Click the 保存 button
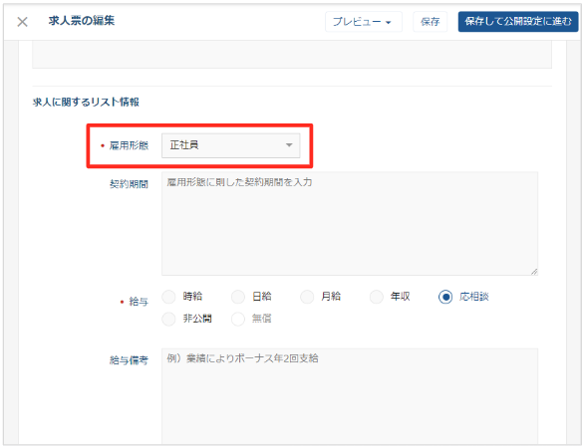The image size is (586, 448). coord(430,22)
